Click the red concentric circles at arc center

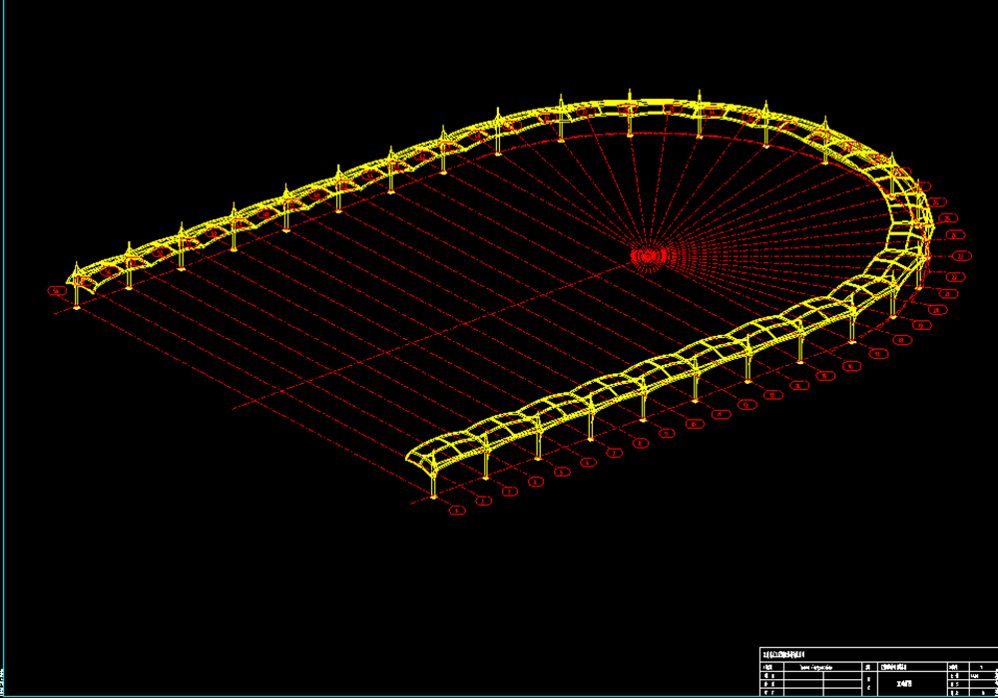[x=647, y=256]
